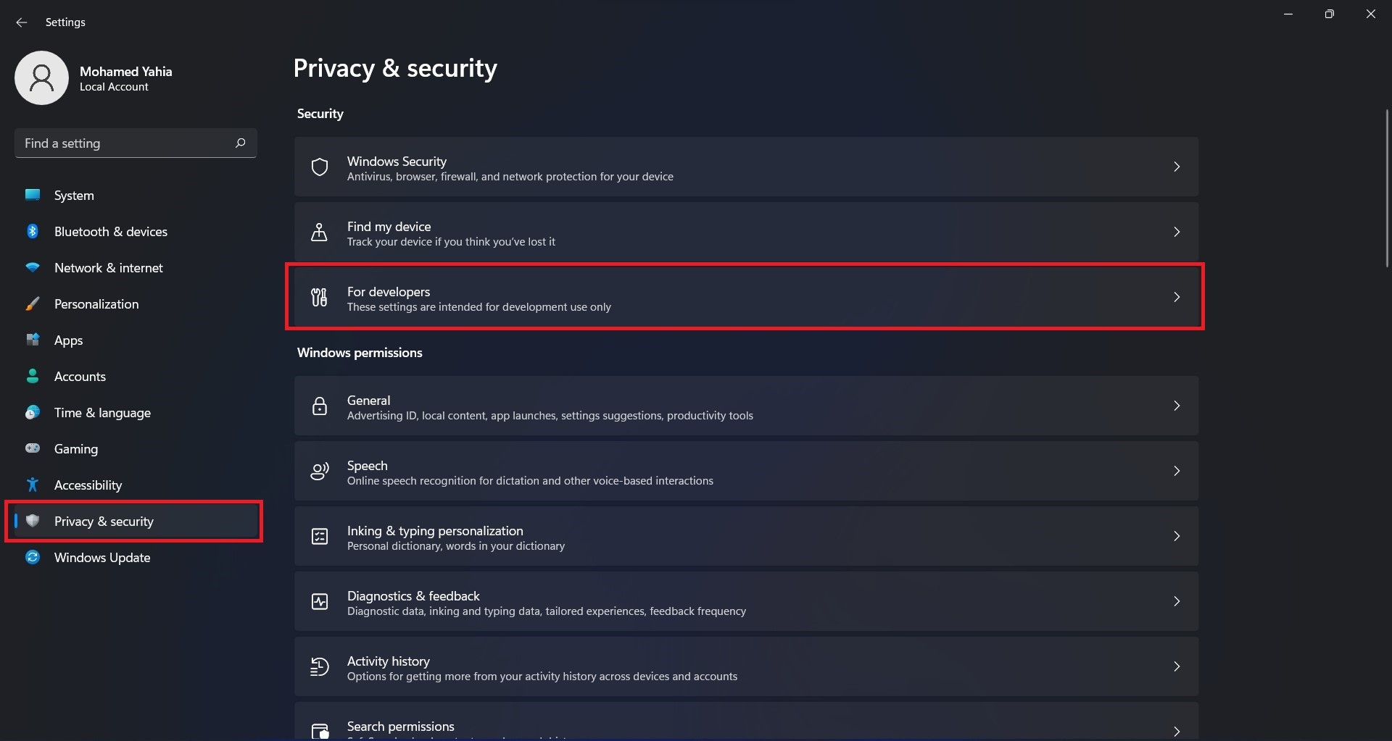Click the Activity history clock icon
This screenshot has height=741, width=1392.
pyautogui.click(x=319, y=667)
